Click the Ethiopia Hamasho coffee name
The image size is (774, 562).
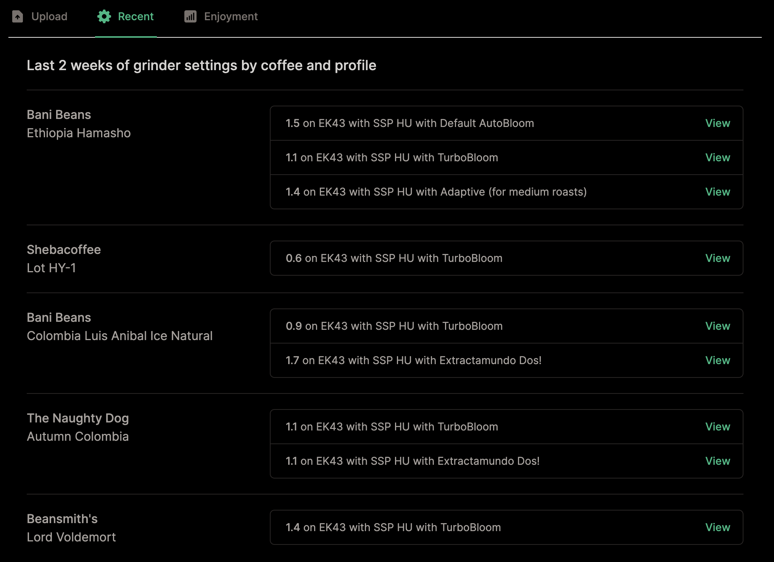pyautogui.click(x=79, y=133)
